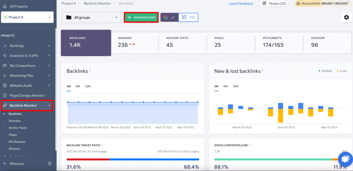
Task: Open the All groups dropdown
Action: pos(91,17)
